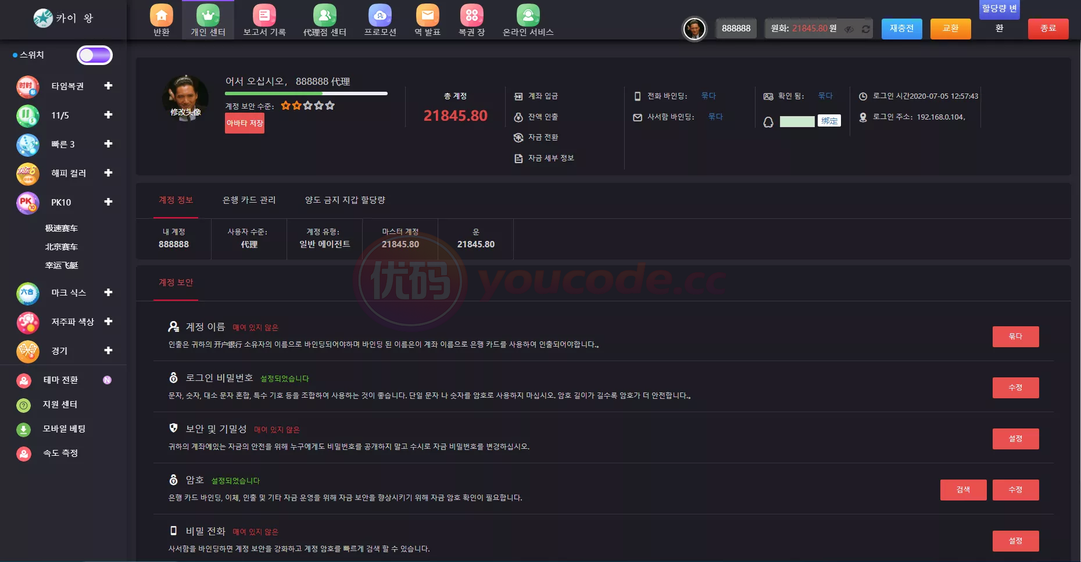The image size is (1081, 562).
Task: Open the 반환 home icon
Action: [162, 16]
